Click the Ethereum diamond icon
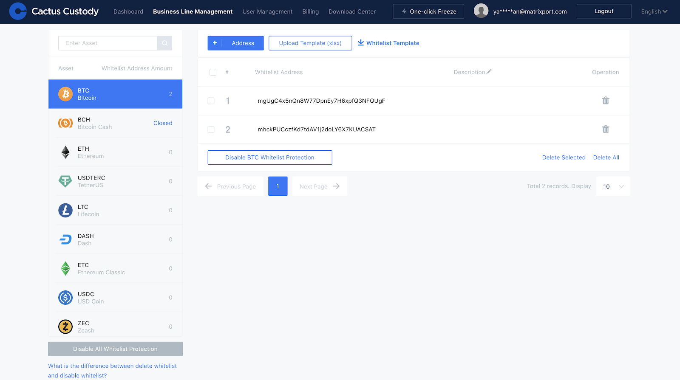680x380 pixels. pos(65,152)
